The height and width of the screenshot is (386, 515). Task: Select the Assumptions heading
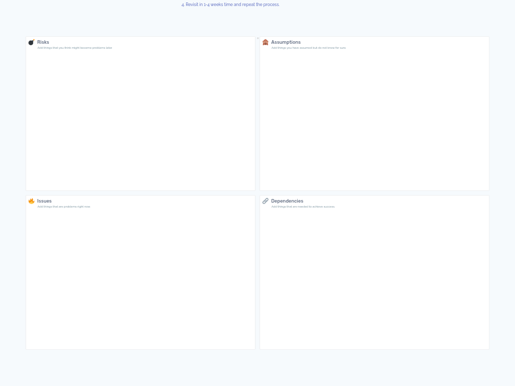[286, 42]
